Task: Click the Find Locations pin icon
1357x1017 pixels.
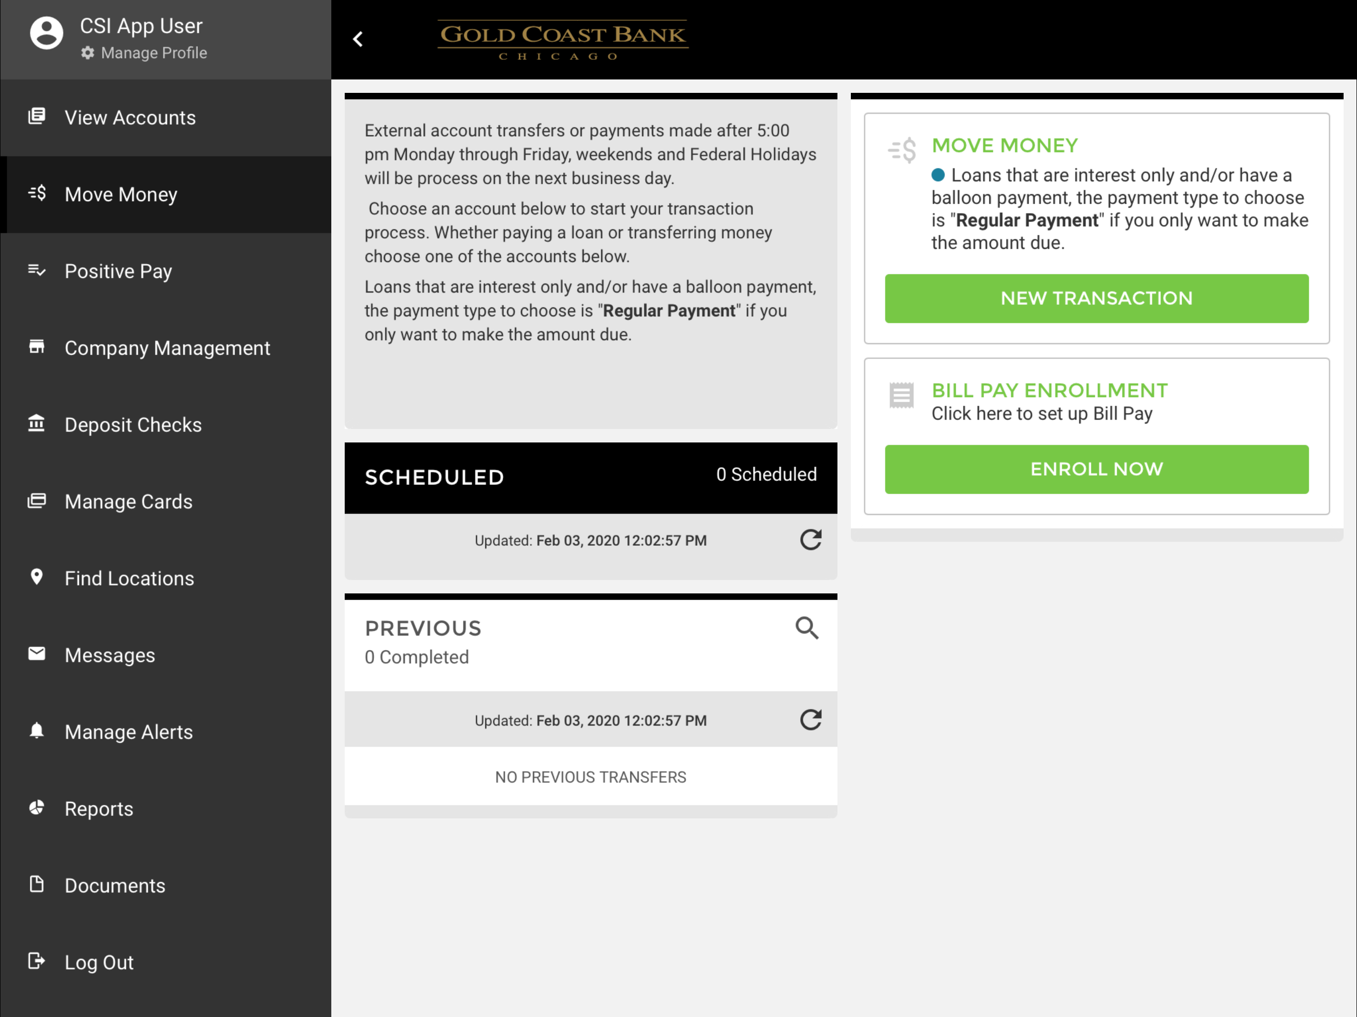Action: [x=37, y=577]
